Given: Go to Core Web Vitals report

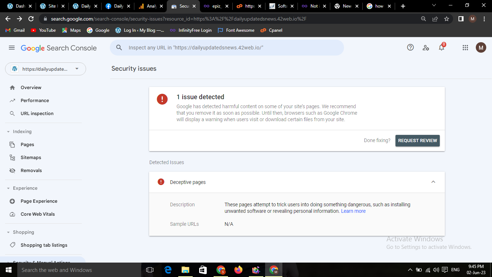Looking at the screenshot, I should point(37,214).
